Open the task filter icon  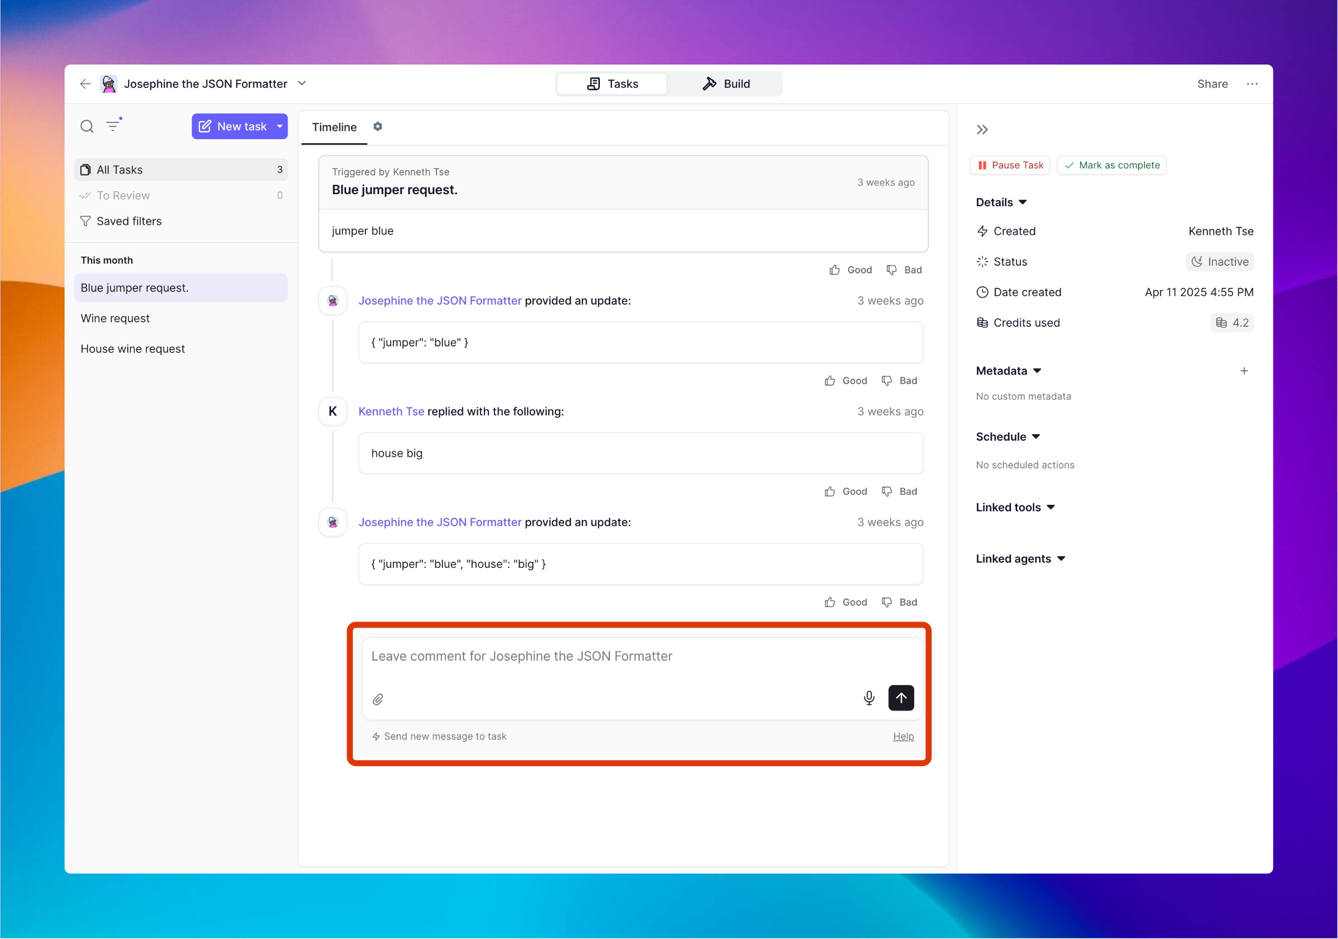coord(114,125)
